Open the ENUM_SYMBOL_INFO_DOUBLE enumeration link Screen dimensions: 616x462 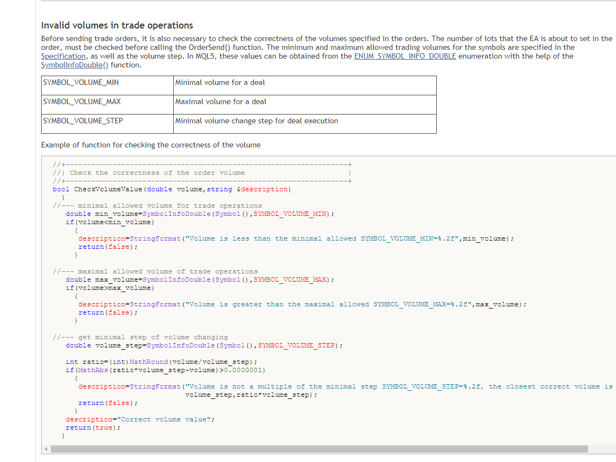pos(404,56)
